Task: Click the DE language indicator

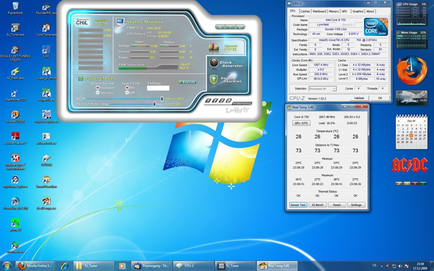Action: pos(374,265)
